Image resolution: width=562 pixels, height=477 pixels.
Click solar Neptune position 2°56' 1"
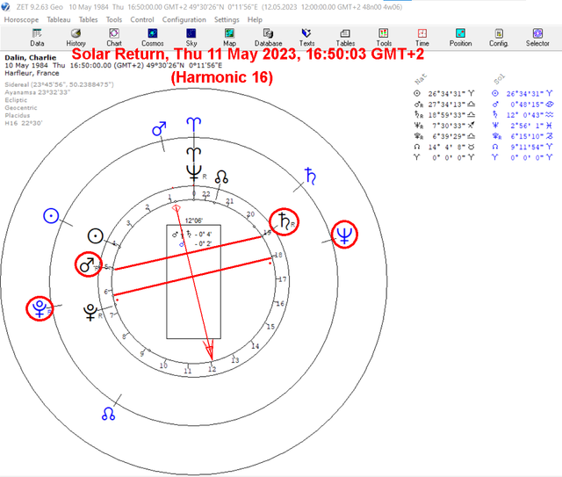coord(527,125)
